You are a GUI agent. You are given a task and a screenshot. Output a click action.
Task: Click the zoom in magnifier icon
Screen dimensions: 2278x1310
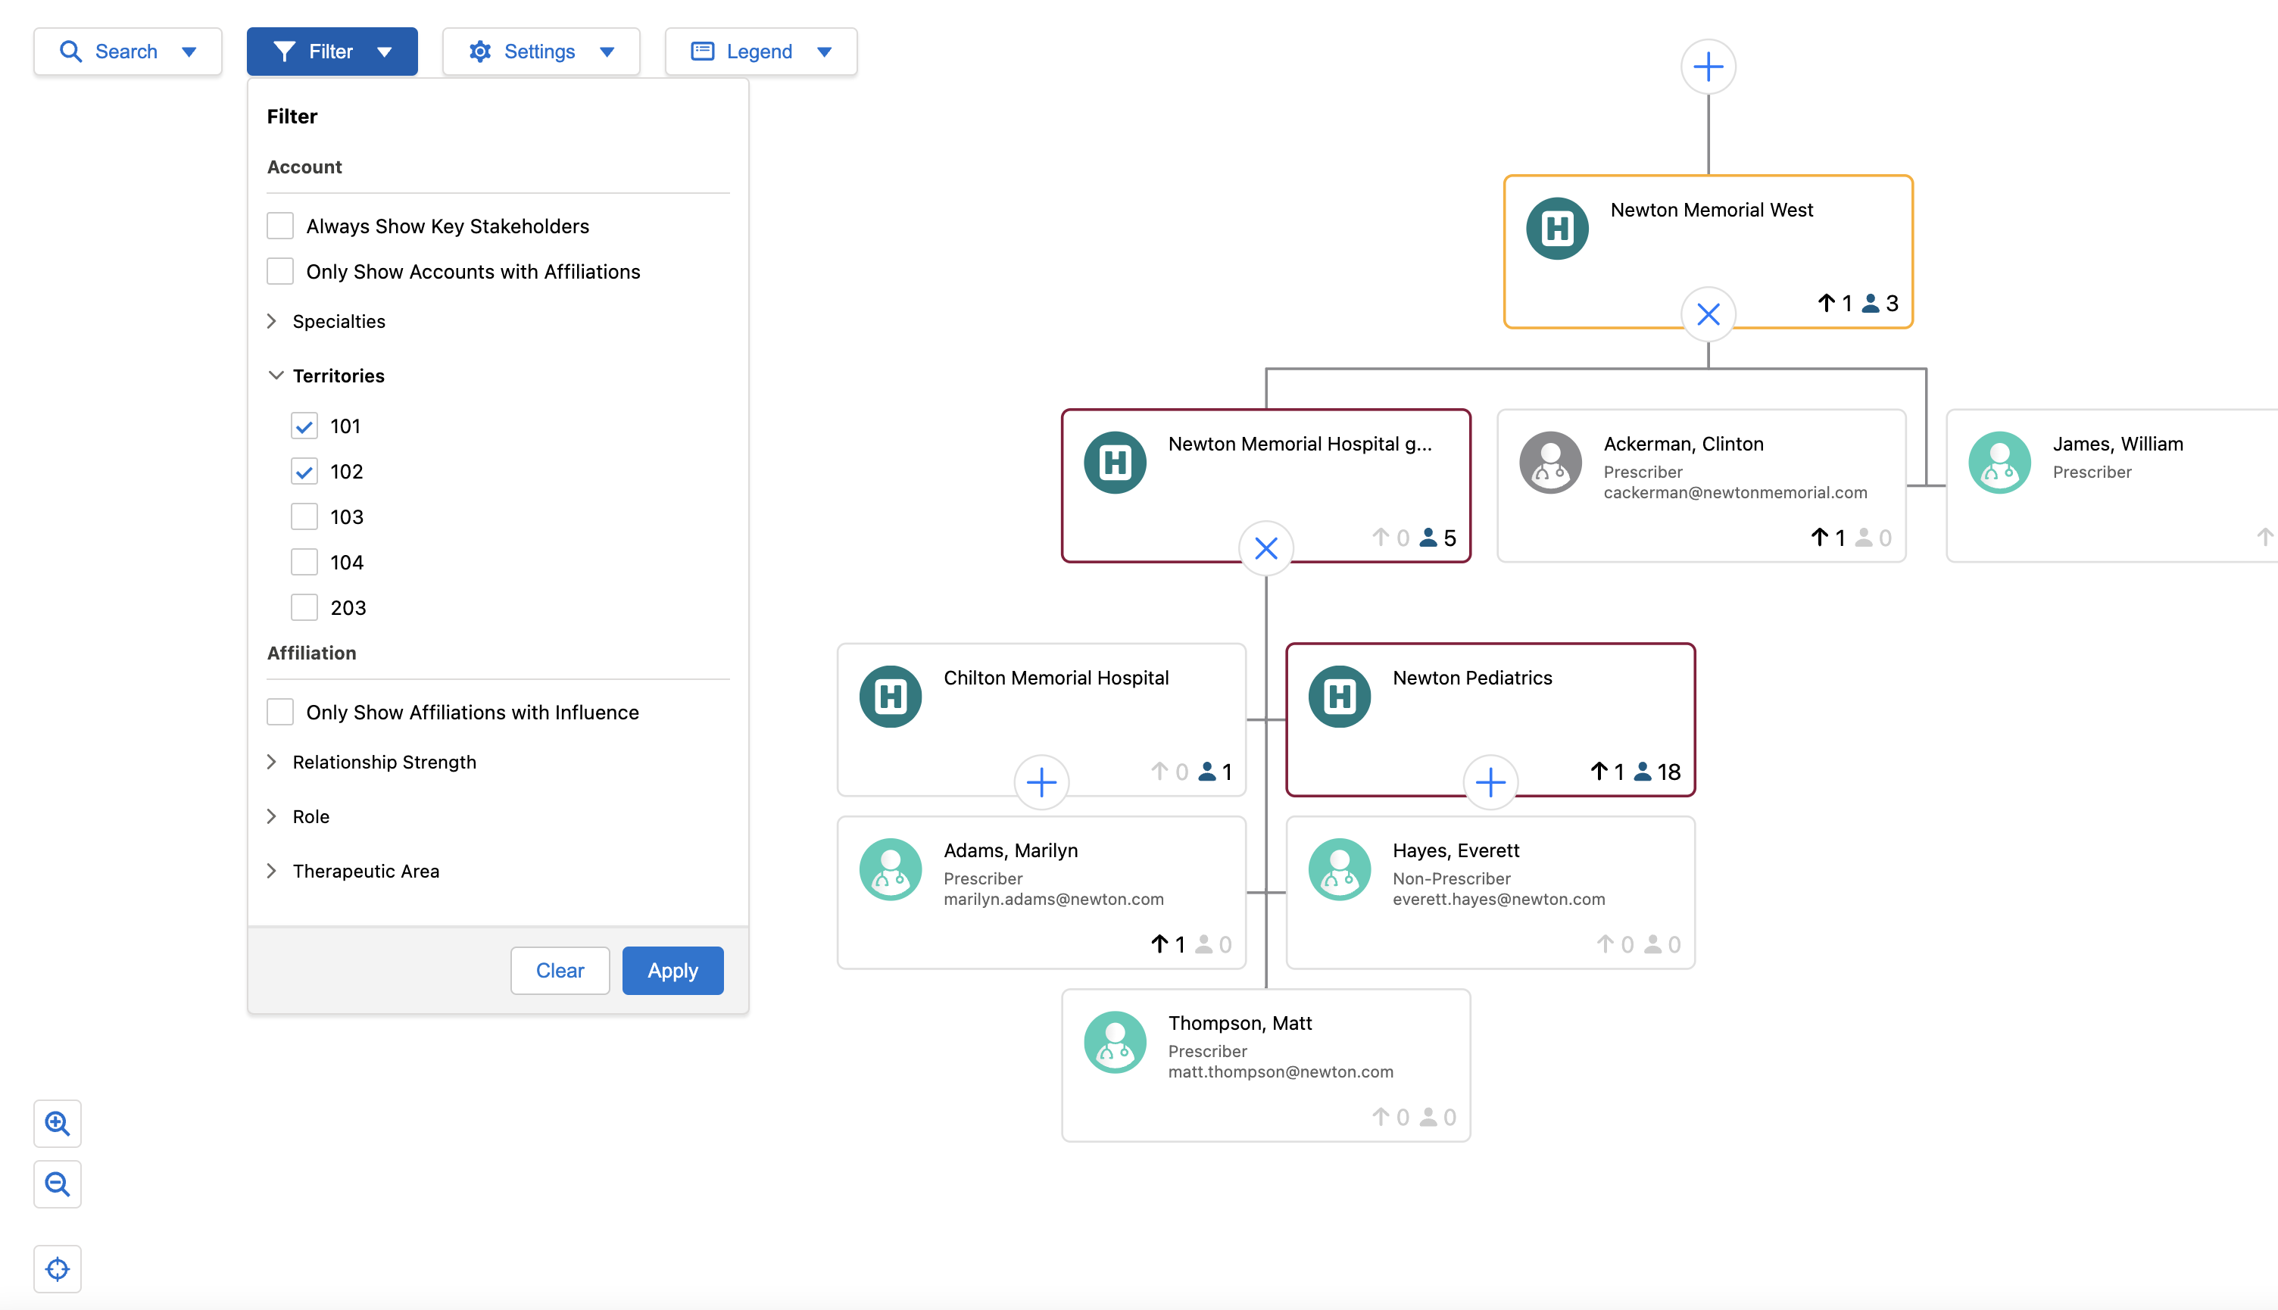point(58,1123)
